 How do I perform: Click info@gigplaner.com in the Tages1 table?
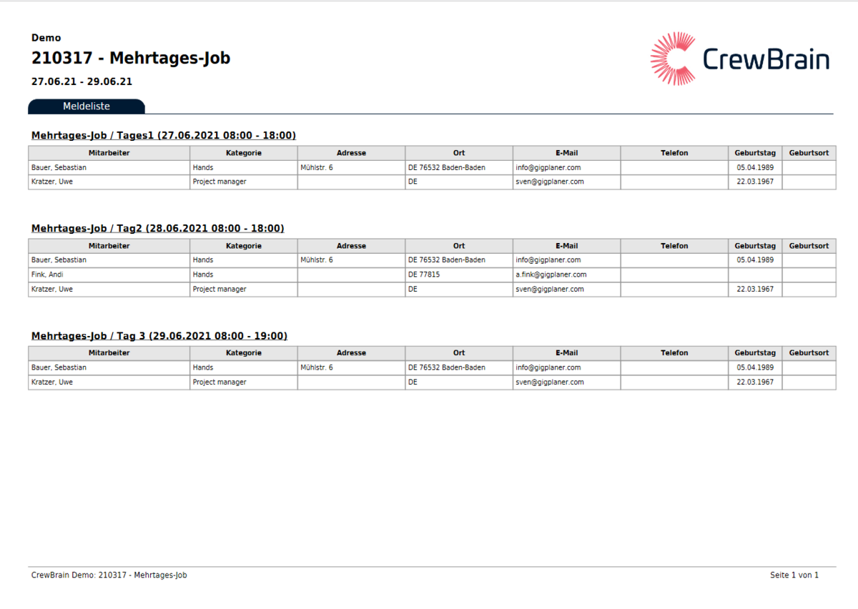click(548, 167)
